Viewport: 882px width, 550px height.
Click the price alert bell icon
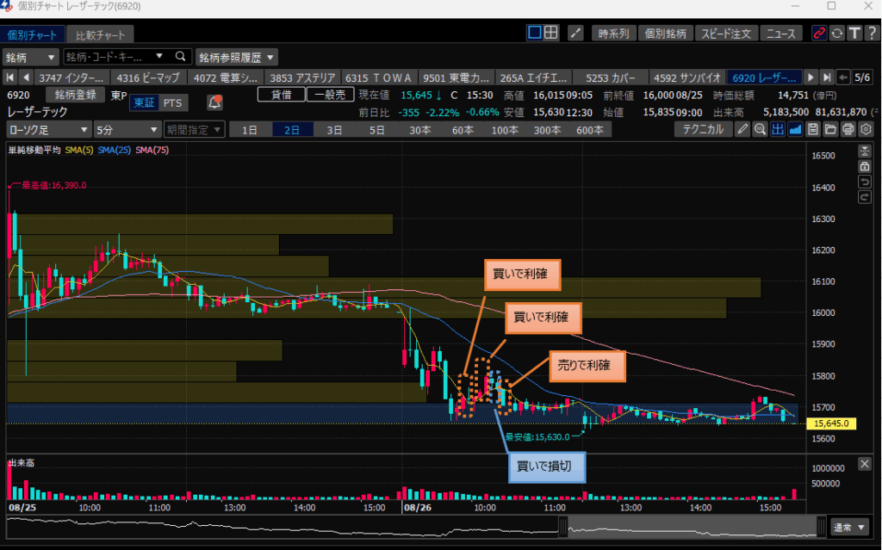tap(214, 102)
